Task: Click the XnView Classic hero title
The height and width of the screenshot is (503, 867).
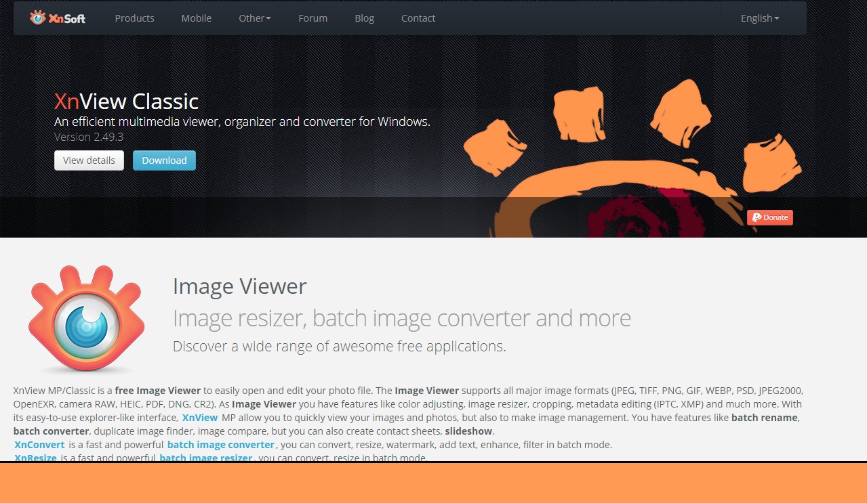Action: (x=126, y=102)
